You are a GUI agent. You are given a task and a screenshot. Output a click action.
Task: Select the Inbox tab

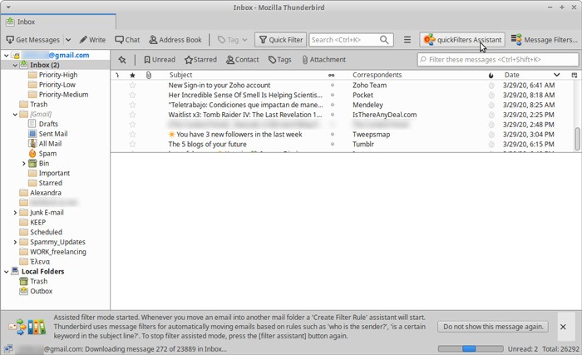(x=58, y=22)
